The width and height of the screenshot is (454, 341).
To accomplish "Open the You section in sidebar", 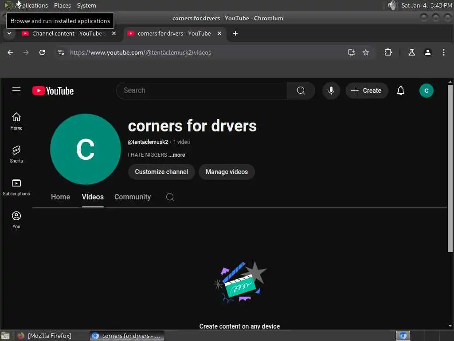I will 16,220.
